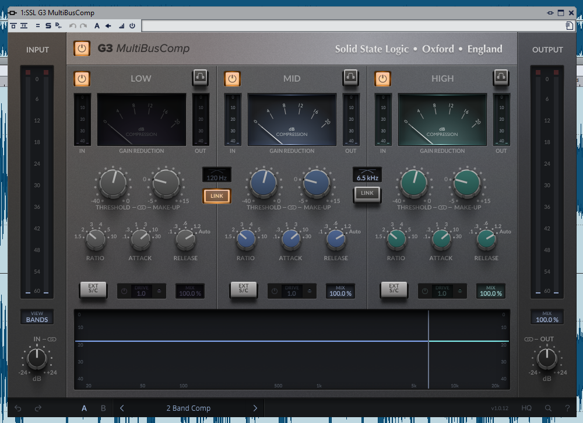Pin the plugin window with title bar pin icon
Viewport: 583px width, 423px height.
pyautogui.click(x=550, y=13)
